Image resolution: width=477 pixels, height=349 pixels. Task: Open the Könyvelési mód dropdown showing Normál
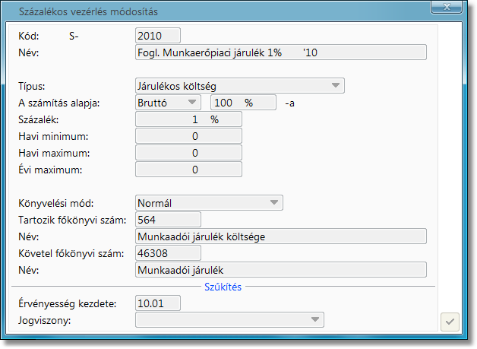point(209,203)
